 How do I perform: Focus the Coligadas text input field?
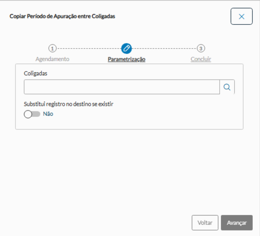(121, 87)
